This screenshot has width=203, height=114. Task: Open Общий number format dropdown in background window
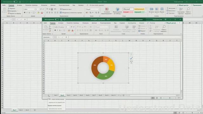(x=99, y=9)
